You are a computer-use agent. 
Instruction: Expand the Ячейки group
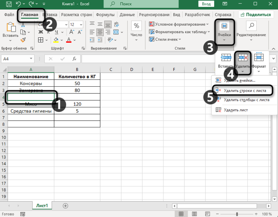(224, 32)
